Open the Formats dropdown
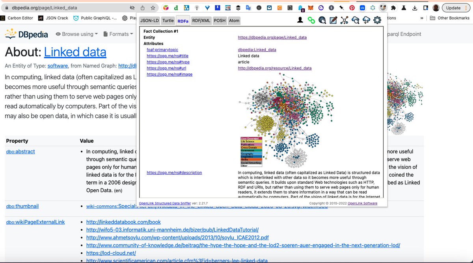 119,34
